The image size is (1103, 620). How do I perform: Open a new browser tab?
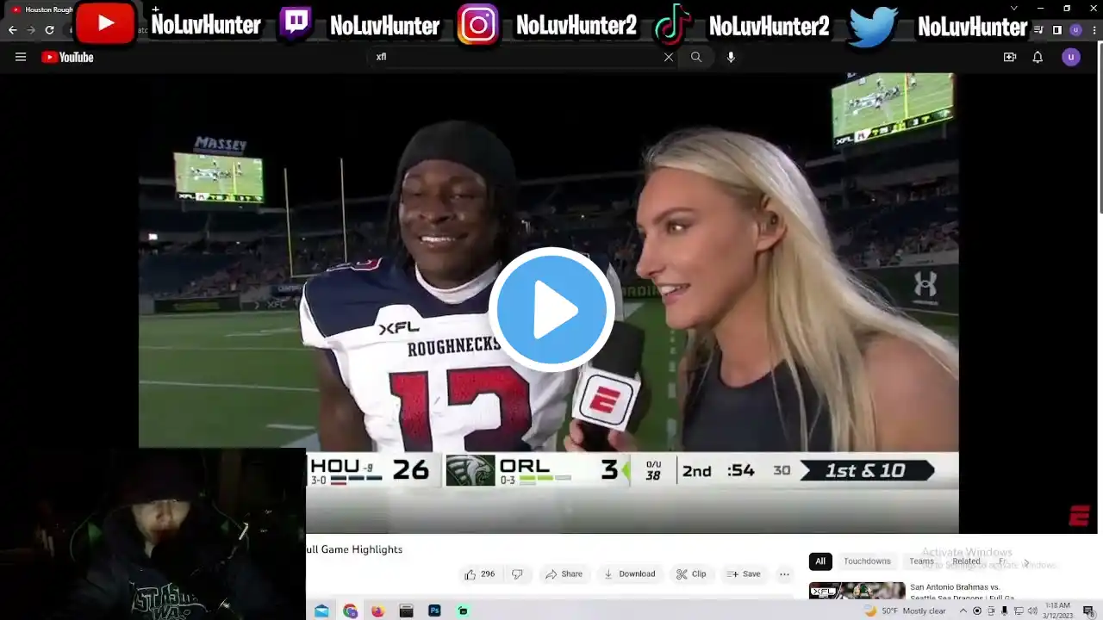coord(155,9)
